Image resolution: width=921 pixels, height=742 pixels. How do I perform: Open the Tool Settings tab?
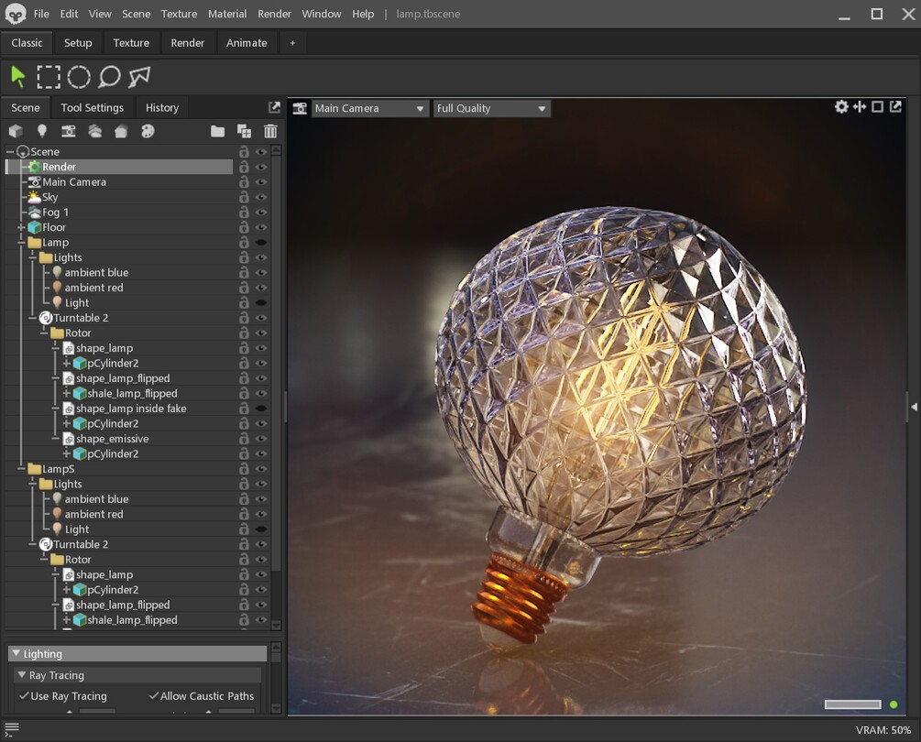click(x=93, y=108)
